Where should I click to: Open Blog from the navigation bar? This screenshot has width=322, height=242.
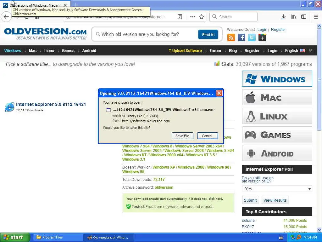pos(233,51)
